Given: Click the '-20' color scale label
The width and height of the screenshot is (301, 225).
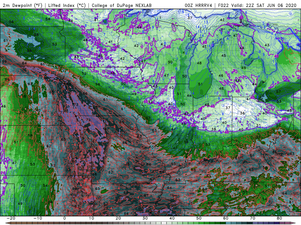Looking at the screenshot, I should point(11,218).
